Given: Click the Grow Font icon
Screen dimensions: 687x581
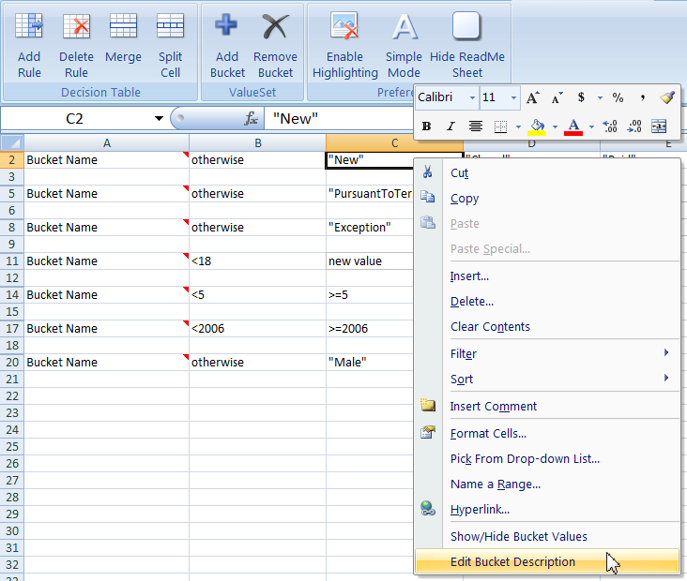Looking at the screenshot, I should [532, 97].
